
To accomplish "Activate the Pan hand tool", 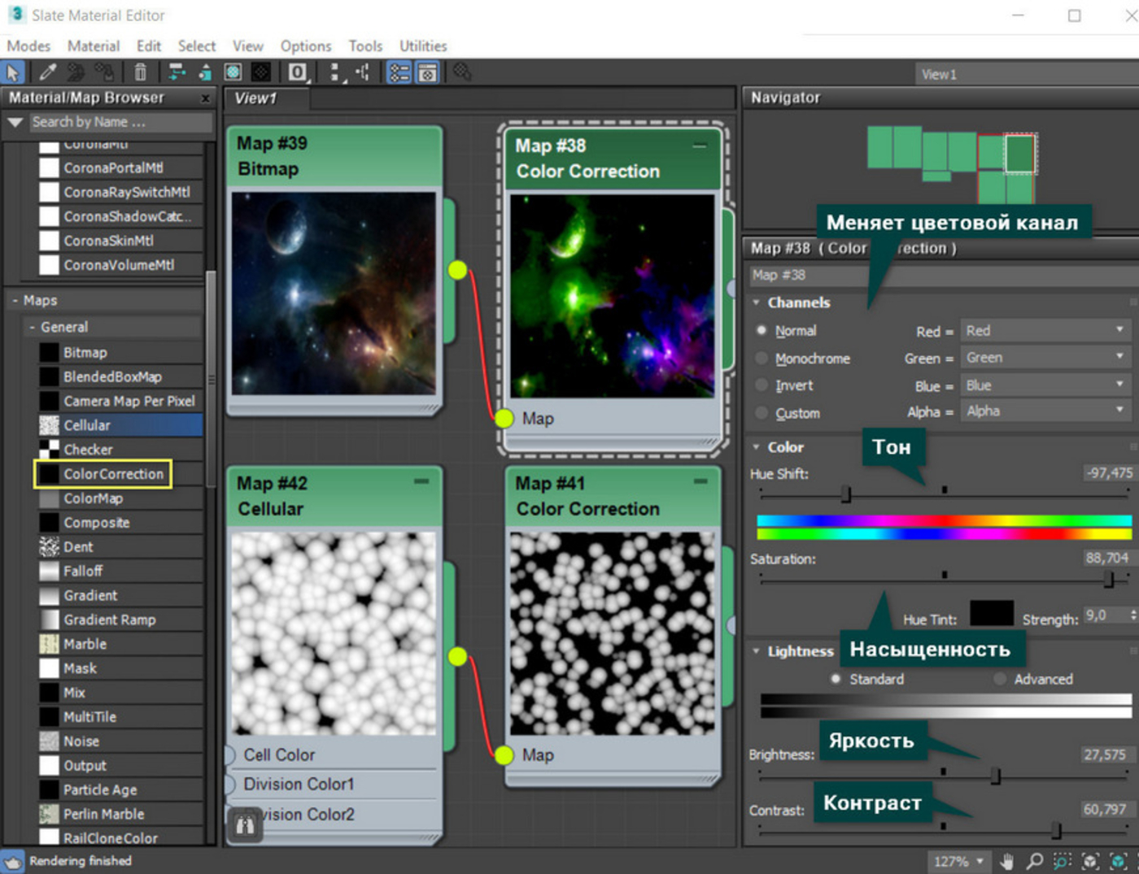I will point(1007,861).
